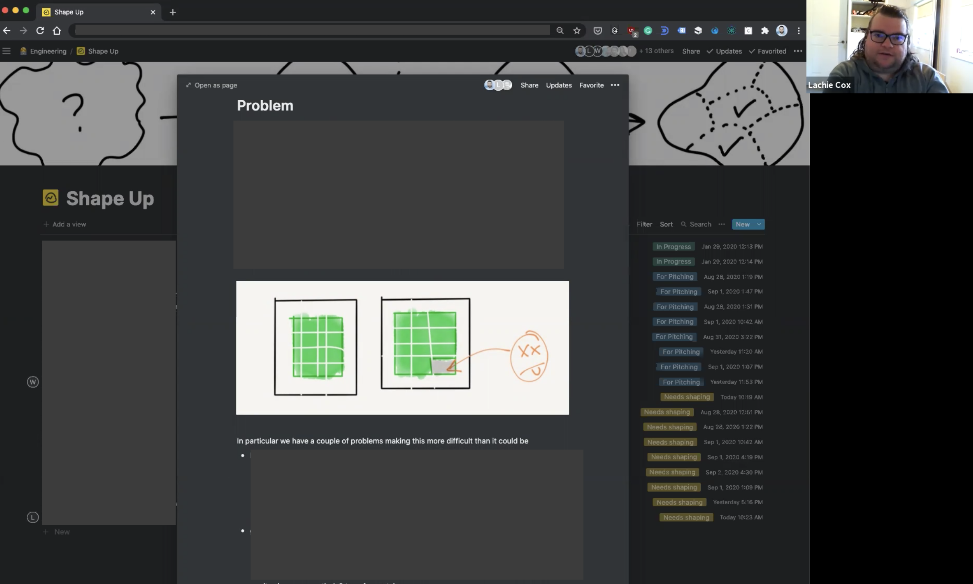The height and width of the screenshot is (584, 973).
Task: Select the Needs shaping status label
Action: 686,396
